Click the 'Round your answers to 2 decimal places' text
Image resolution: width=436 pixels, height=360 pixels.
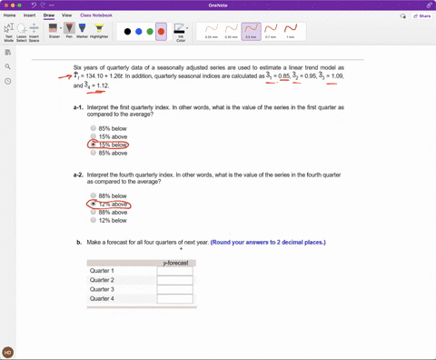[268, 242]
